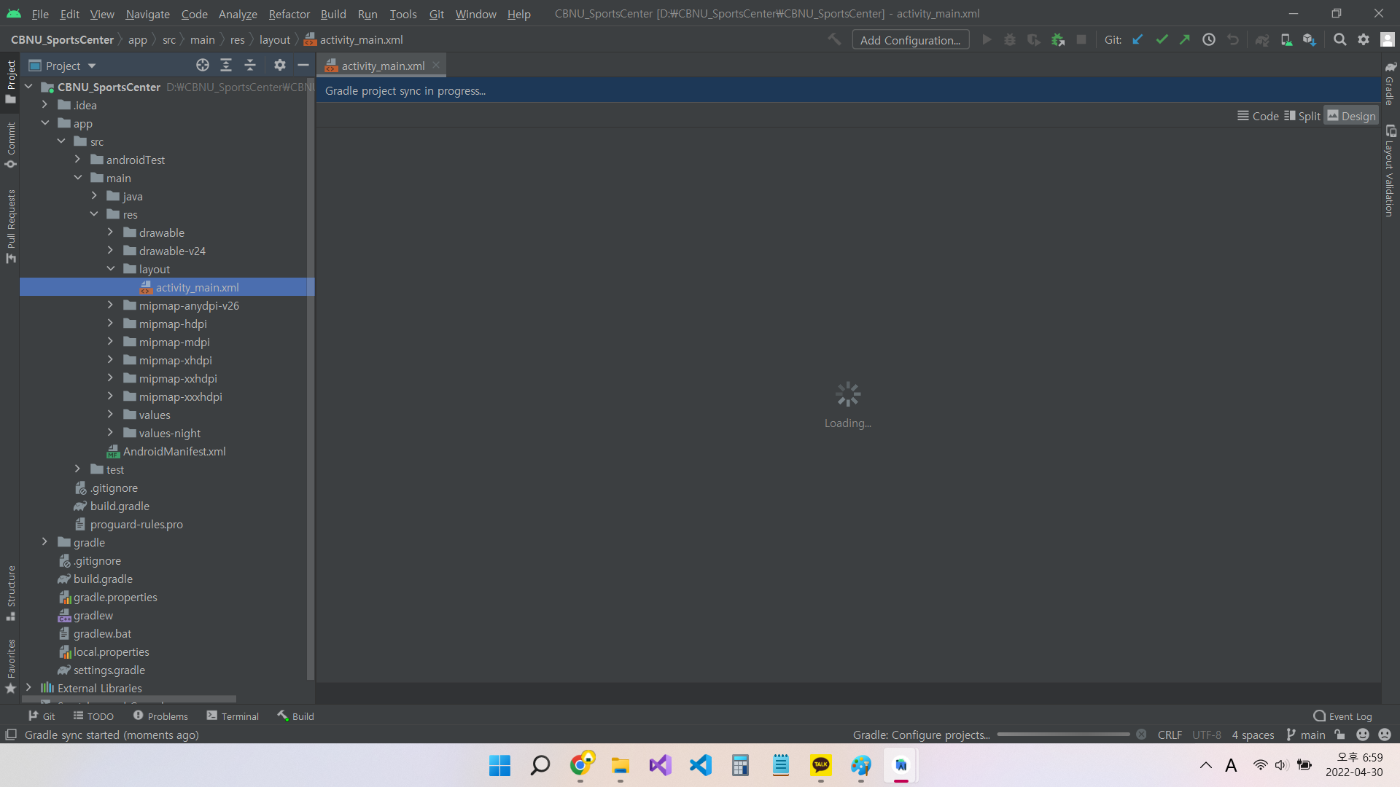Collapse the layout folder
1400x787 pixels.
point(110,269)
